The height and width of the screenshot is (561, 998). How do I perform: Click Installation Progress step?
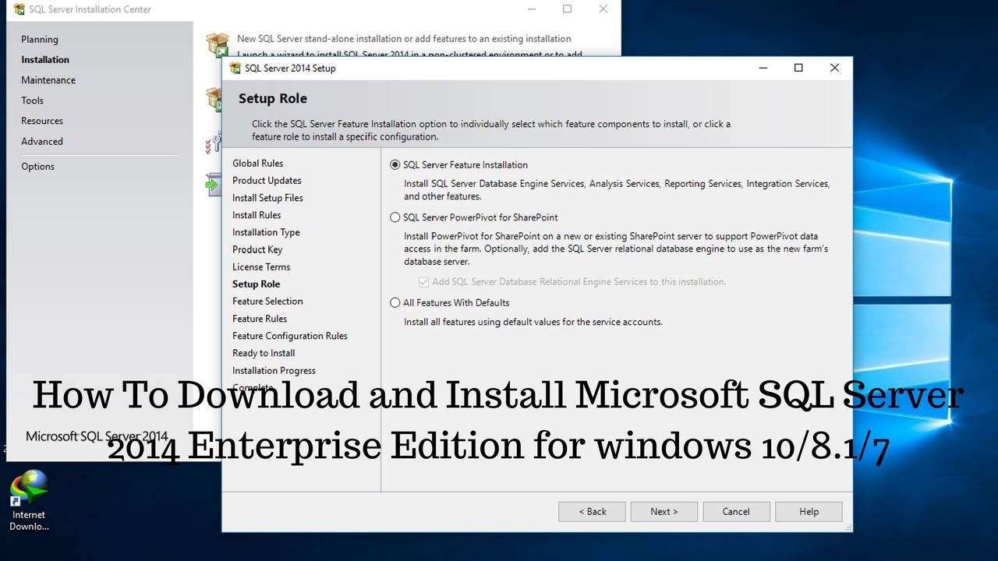tap(274, 370)
